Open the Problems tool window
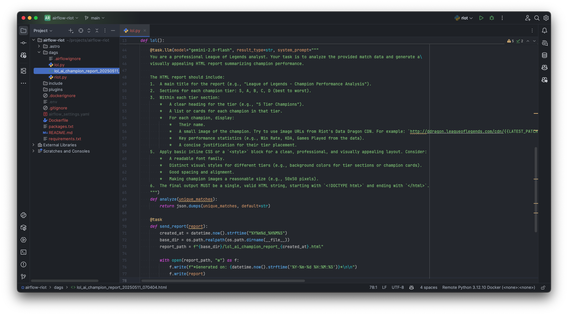This screenshot has height=315, width=568. 23,264
